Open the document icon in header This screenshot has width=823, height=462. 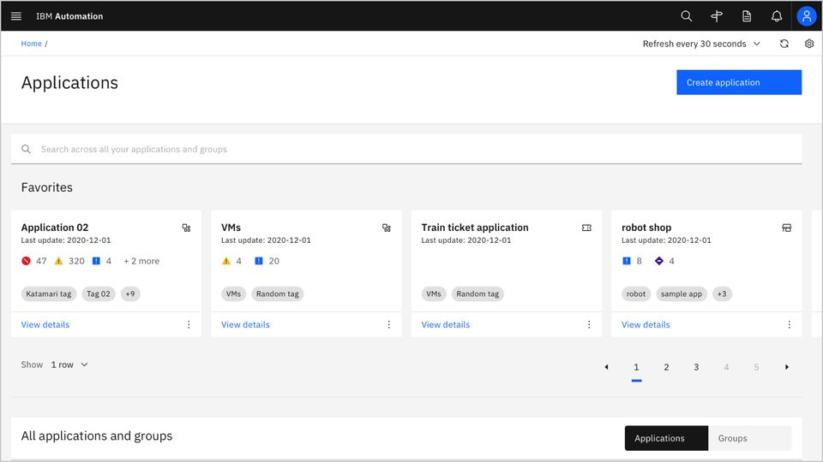pos(747,16)
